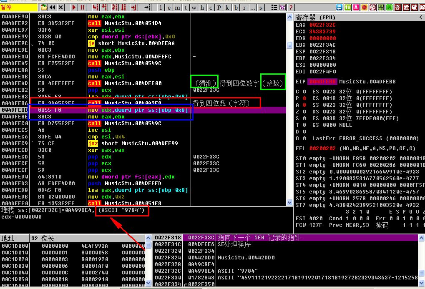Click the green window layout plugin icon
Viewport: 425px width, 289px height.
coord(390,8)
